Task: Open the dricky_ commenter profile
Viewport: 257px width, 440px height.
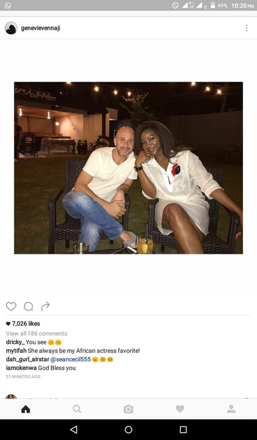Action: [15, 342]
